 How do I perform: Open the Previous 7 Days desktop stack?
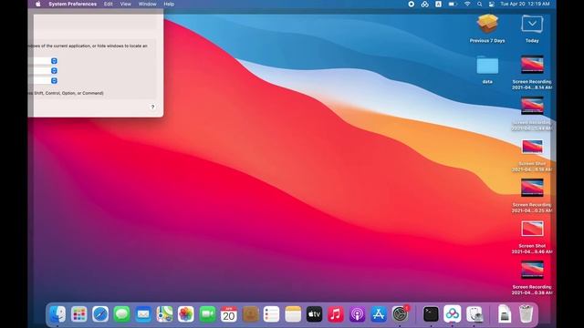pyautogui.click(x=487, y=25)
